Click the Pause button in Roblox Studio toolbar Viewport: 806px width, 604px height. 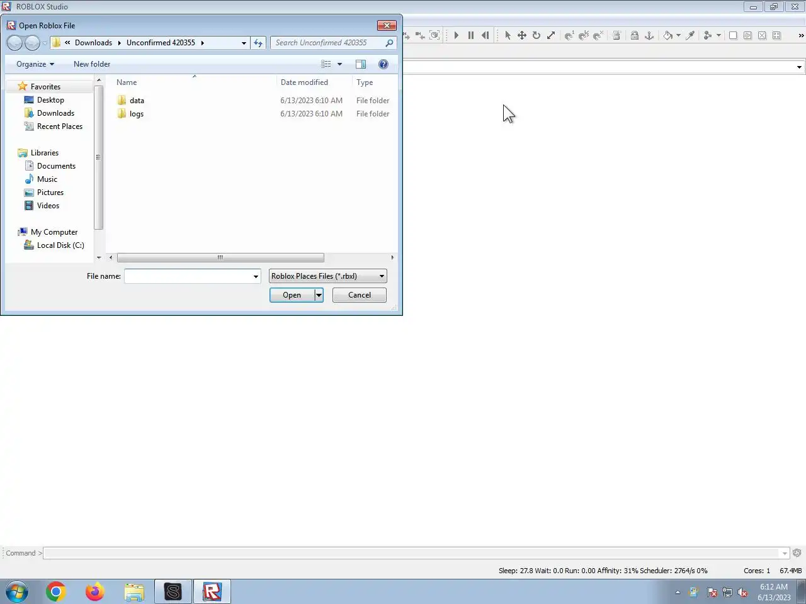coord(471,36)
